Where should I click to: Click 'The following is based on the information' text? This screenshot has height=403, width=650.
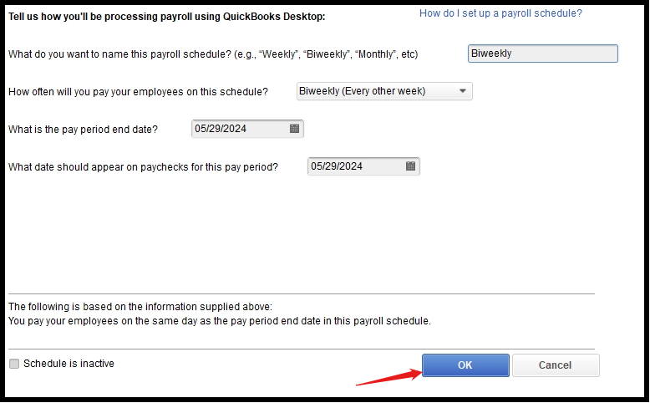tap(140, 307)
